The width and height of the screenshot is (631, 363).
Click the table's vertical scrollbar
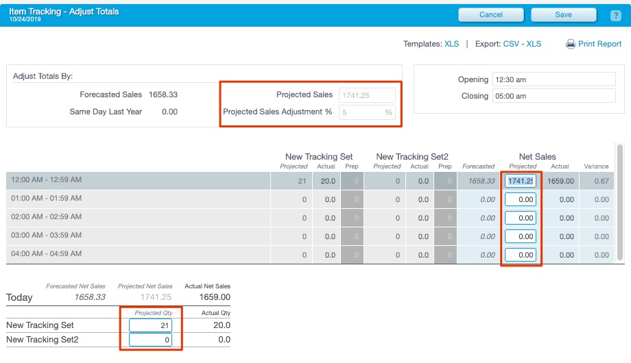[620, 202]
